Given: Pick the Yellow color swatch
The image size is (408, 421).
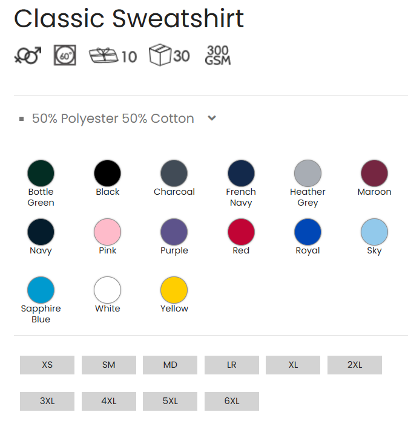Looking at the screenshot, I should click(x=174, y=290).
